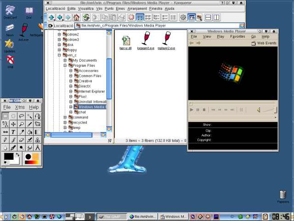Choose the Bucket Fill tool in GIMP
The width and height of the screenshot is (294, 221).
[29, 132]
